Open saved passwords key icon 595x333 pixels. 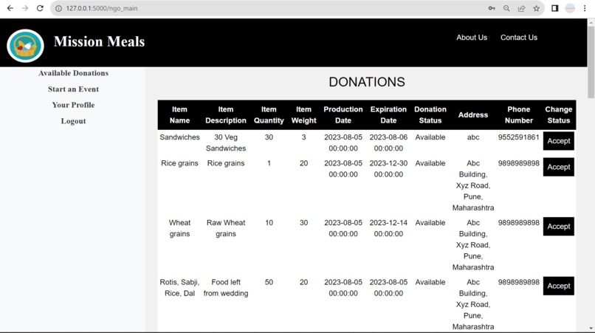(x=492, y=8)
